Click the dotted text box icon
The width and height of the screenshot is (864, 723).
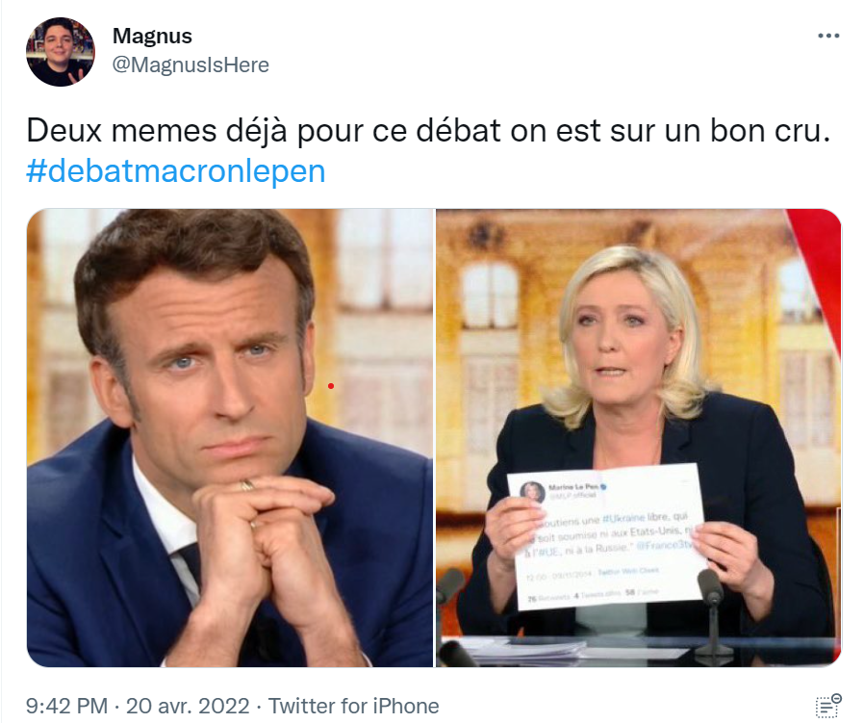[x=828, y=706]
